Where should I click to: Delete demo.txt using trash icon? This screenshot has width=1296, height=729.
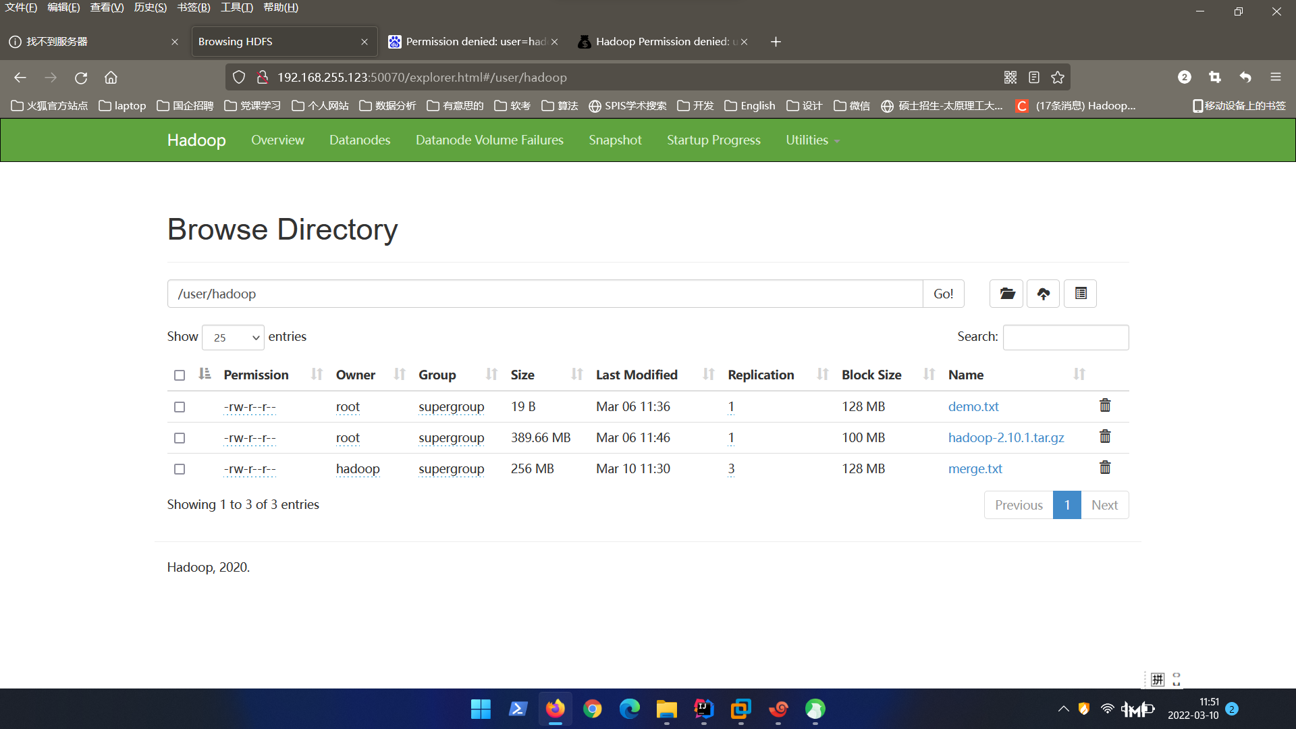click(1105, 406)
